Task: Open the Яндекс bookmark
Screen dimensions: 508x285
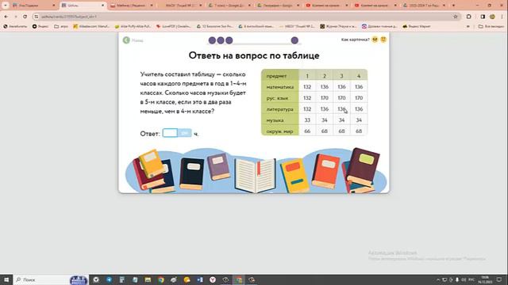Action: (x=40, y=26)
